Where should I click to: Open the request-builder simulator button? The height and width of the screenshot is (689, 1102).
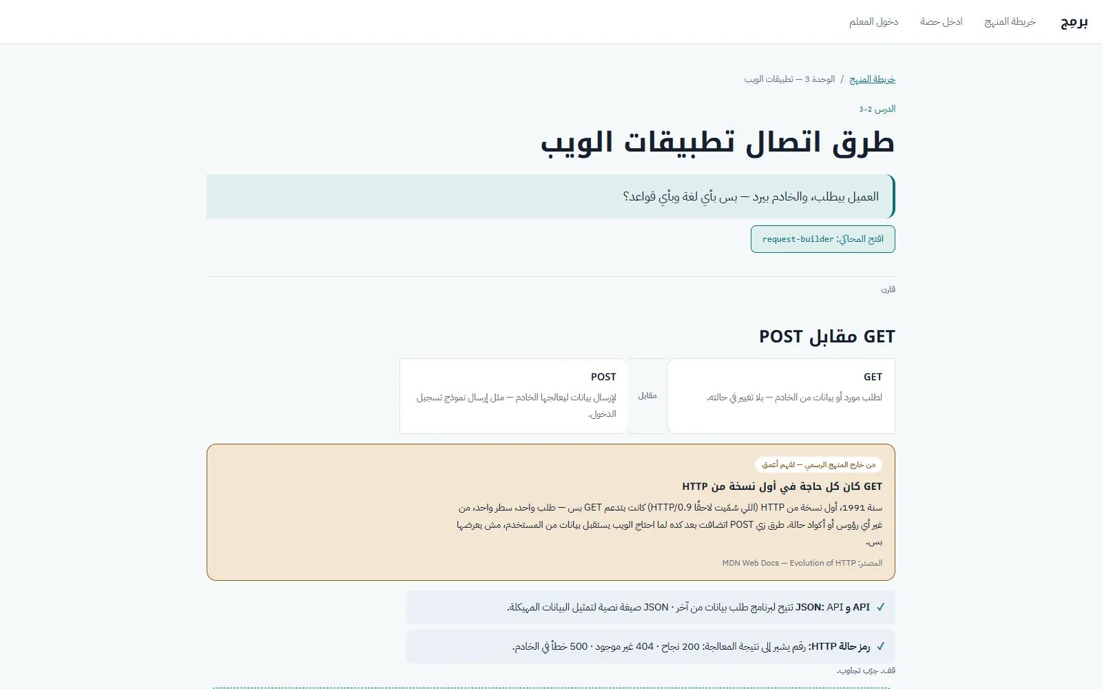click(823, 239)
